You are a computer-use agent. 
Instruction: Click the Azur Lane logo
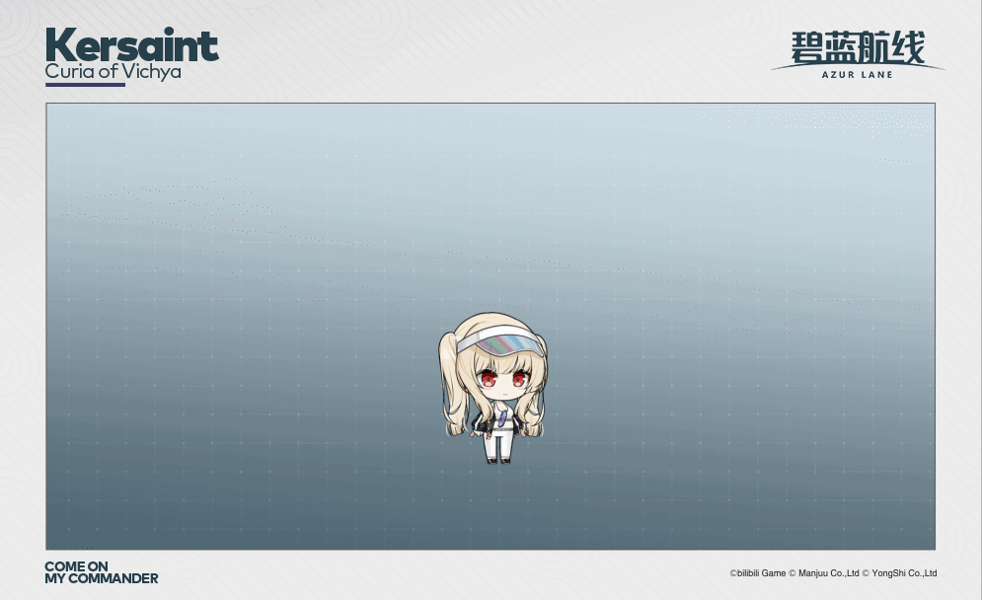(x=858, y=54)
